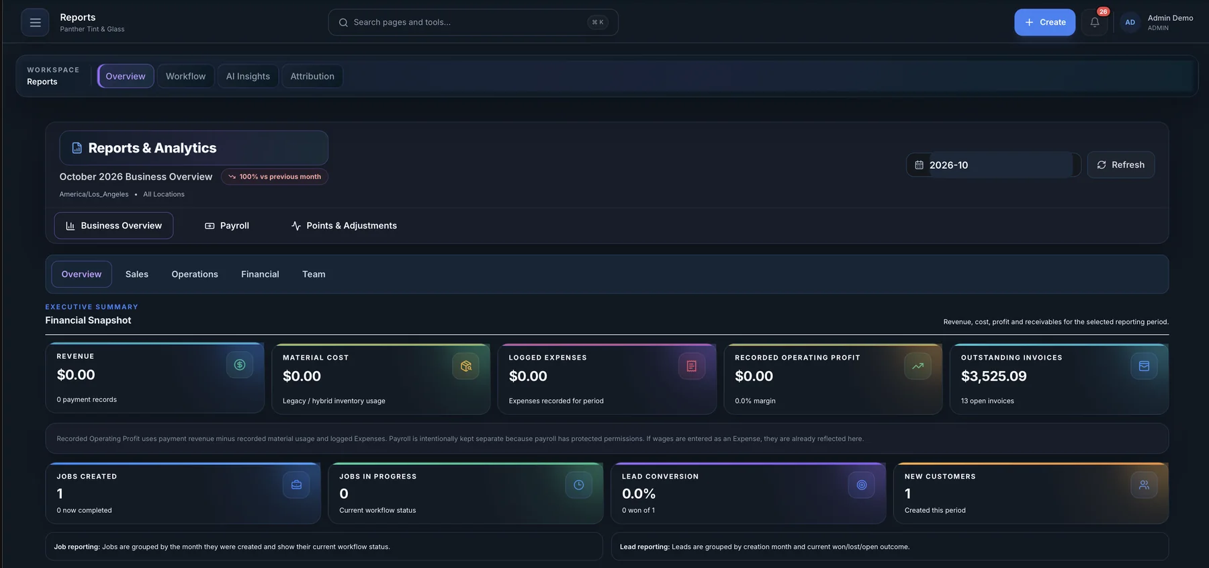This screenshot has width=1209, height=568.
Task: Click the Admin Demo account name
Action: click(1170, 18)
